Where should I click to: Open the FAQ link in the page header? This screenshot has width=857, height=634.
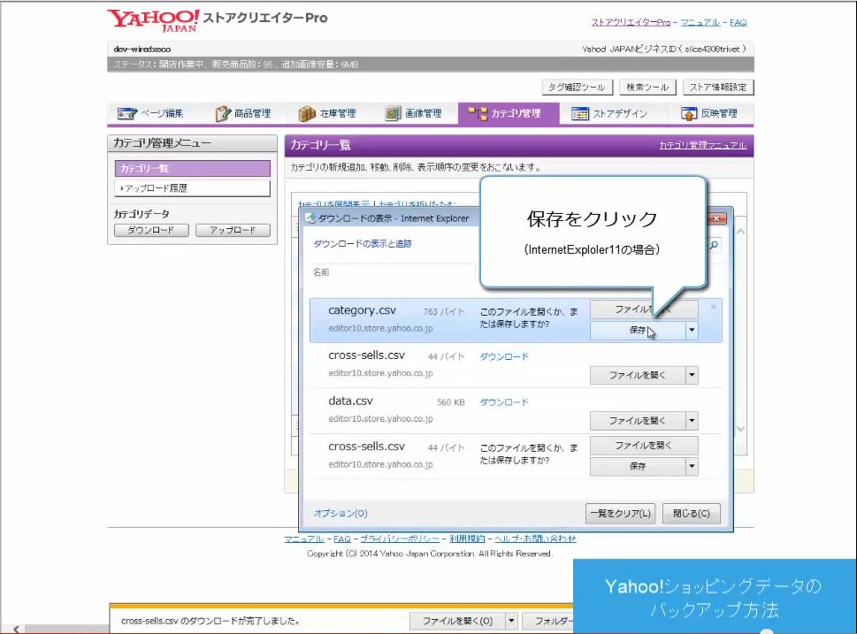[738, 22]
